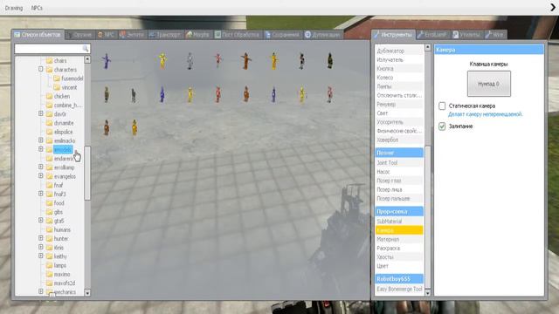
Task: Switch to the Wire tab
Action: pos(495,35)
